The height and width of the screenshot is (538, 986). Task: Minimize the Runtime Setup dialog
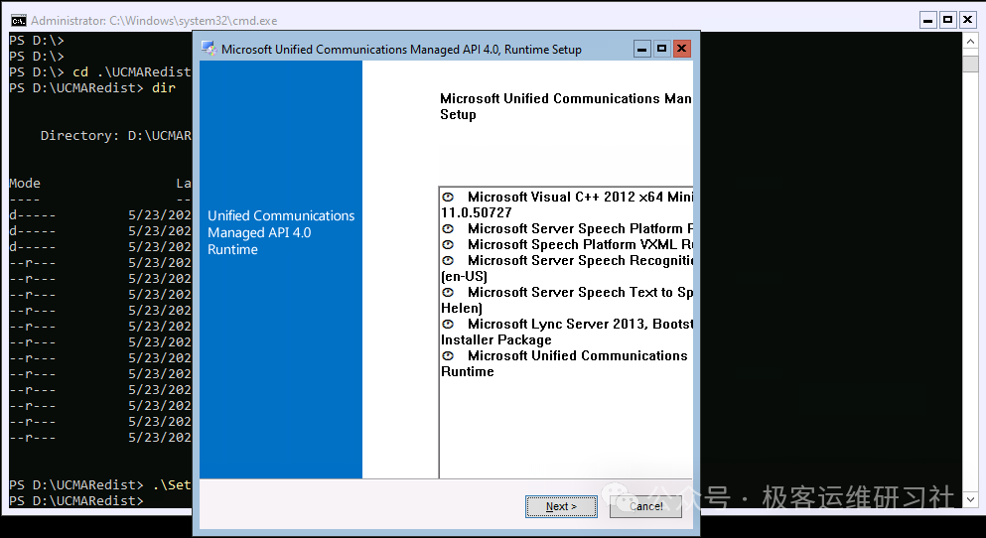[642, 49]
